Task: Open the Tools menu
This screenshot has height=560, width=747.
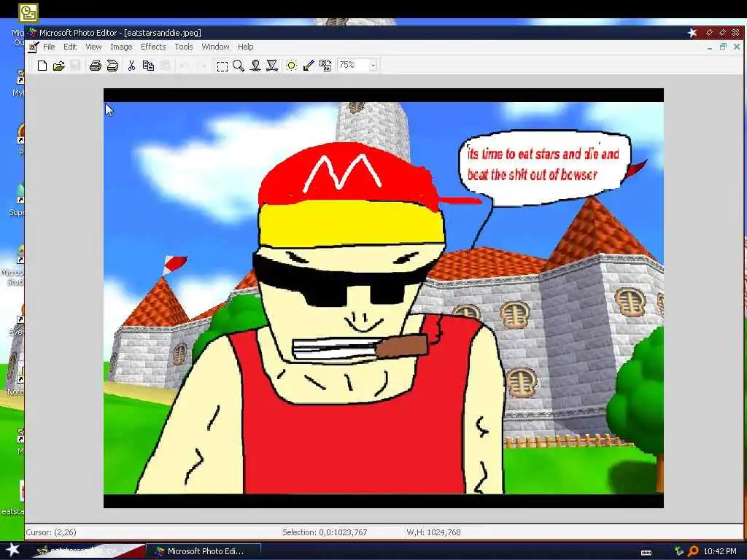Action: coord(183,47)
